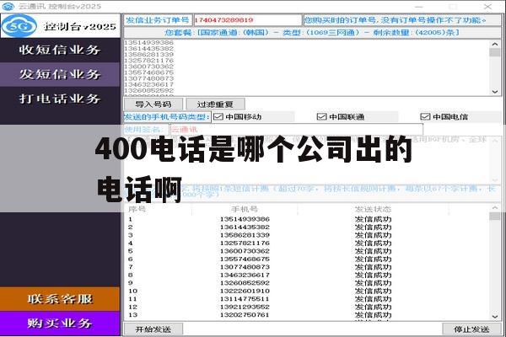Click 手机号 column header
Image resolution: width=506 pixels, height=337 pixels.
pos(245,209)
